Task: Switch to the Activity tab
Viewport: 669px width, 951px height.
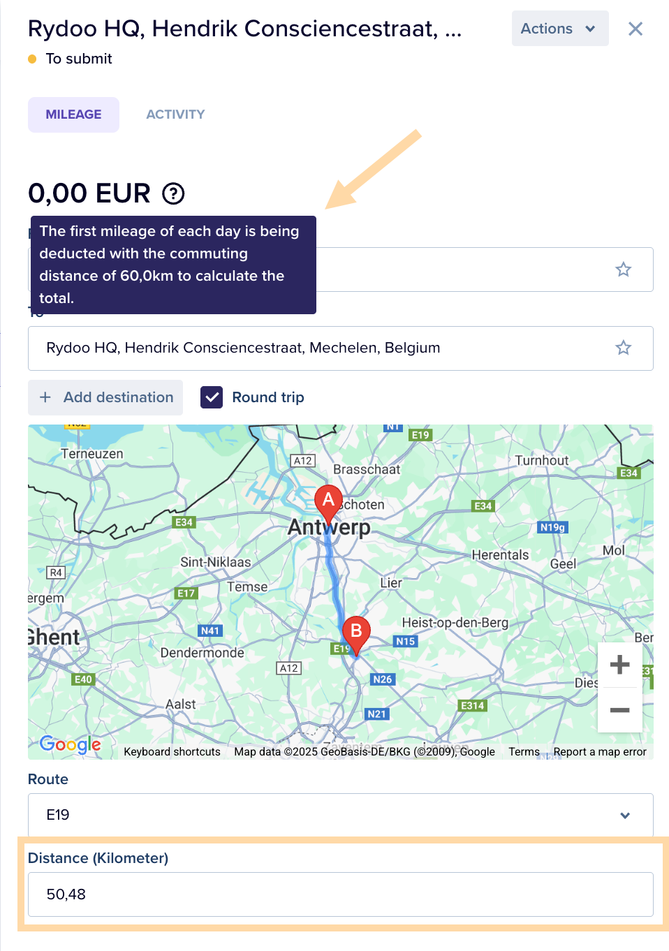Action: 175,115
